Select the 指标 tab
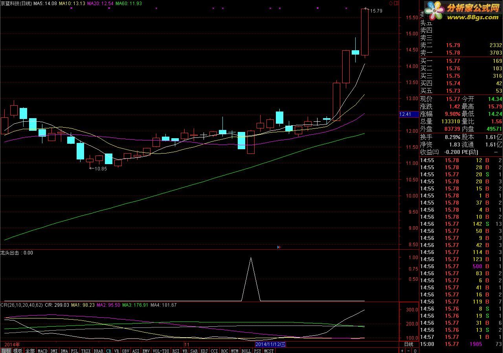 (6, 350)
